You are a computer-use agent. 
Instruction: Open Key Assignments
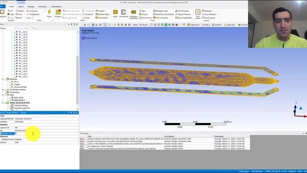click(183, 18)
